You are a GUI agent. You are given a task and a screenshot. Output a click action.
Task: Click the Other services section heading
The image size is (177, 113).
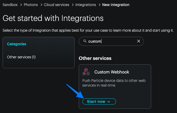(x=95, y=58)
